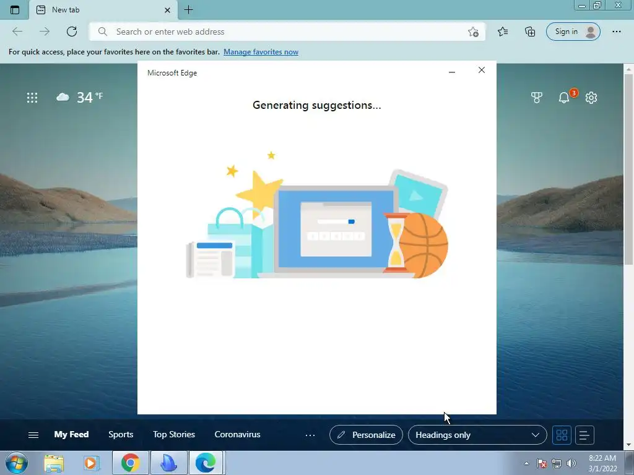The image size is (634, 475).
Task: Open the Windows Start button
Action: click(x=15, y=463)
